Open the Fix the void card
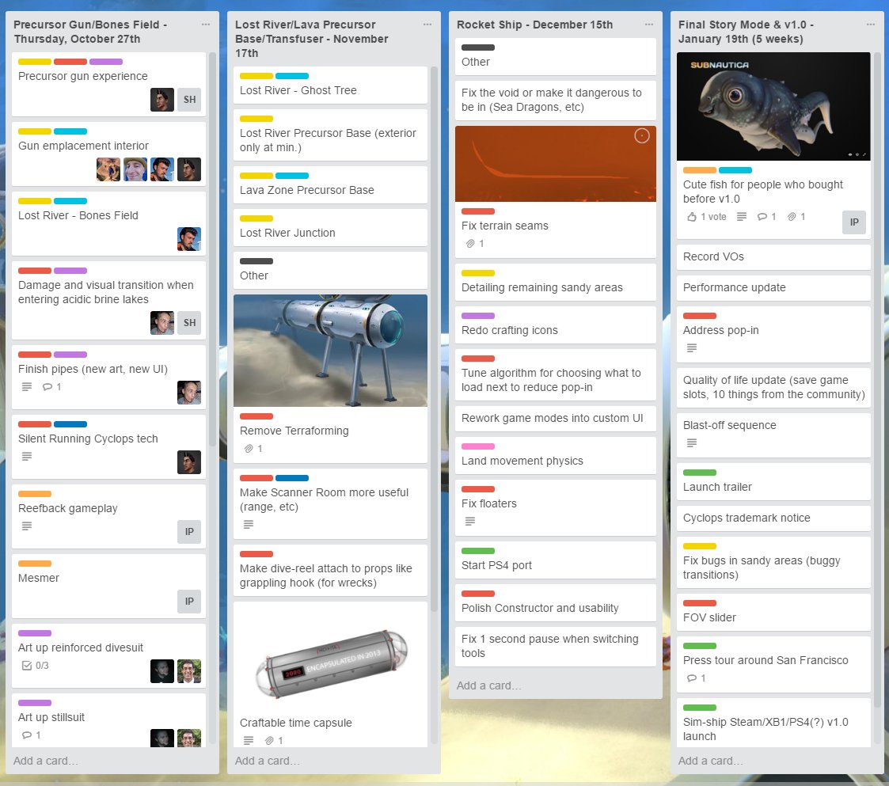 (x=555, y=101)
